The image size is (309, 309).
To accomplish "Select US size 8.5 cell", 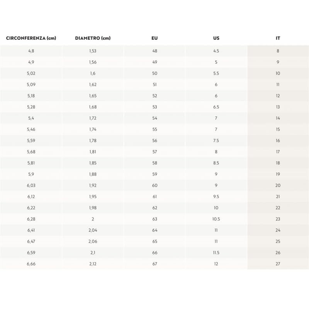I will pyautogui.click(x=216, y=163).
